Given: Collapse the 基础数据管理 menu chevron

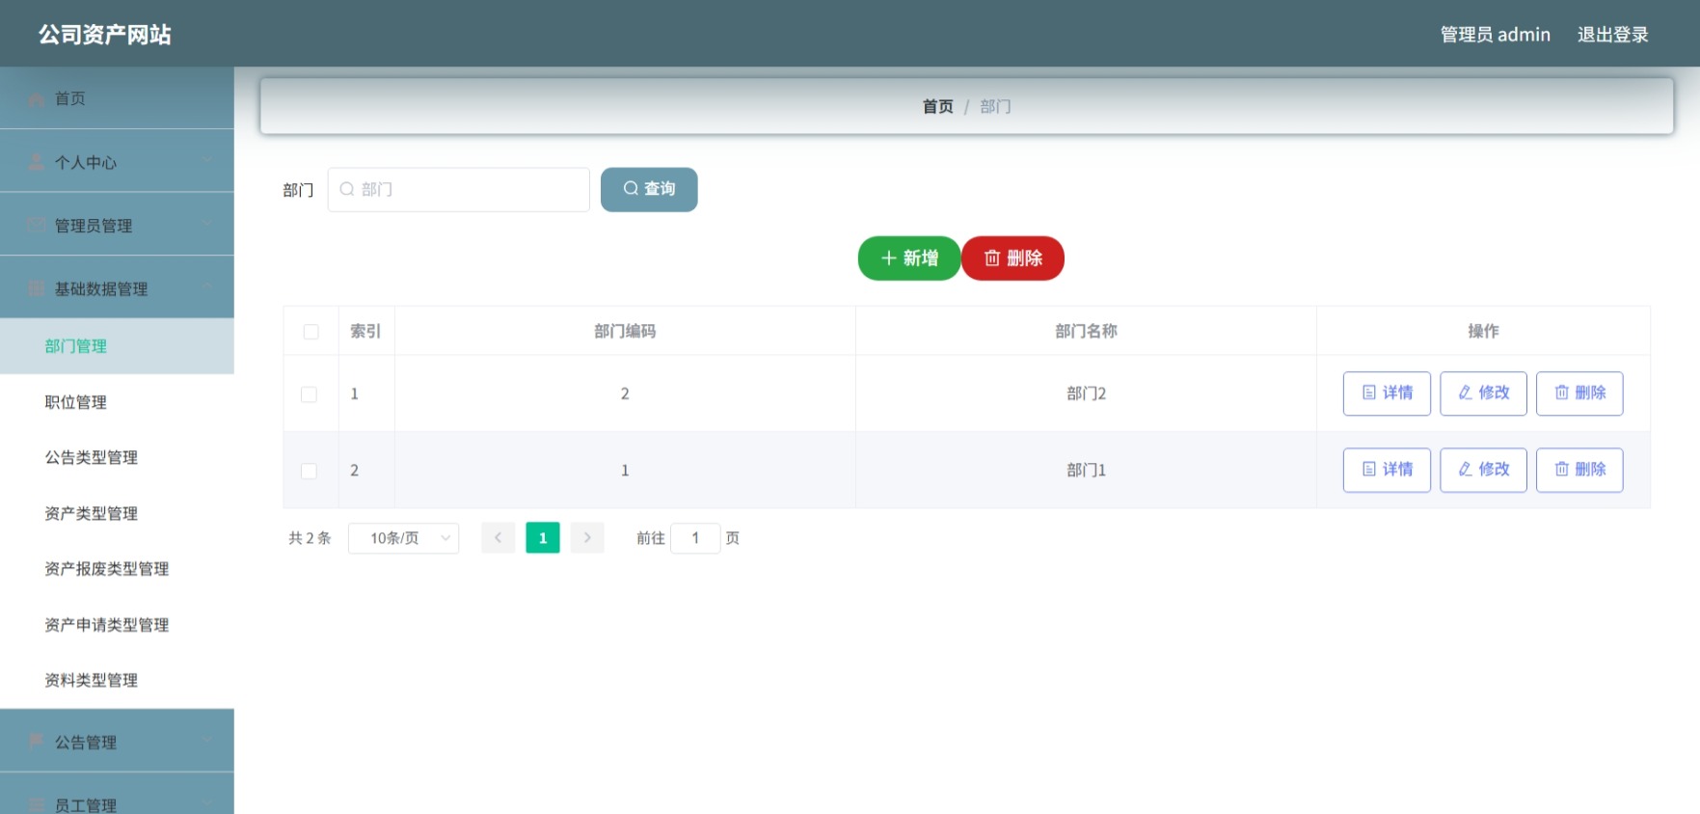Looking at the screenshot, I should (208, 286).
